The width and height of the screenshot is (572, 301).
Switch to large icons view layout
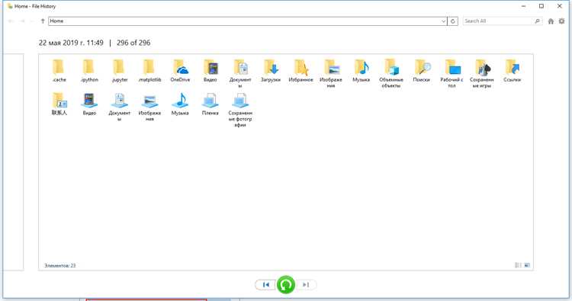[527, 265]
